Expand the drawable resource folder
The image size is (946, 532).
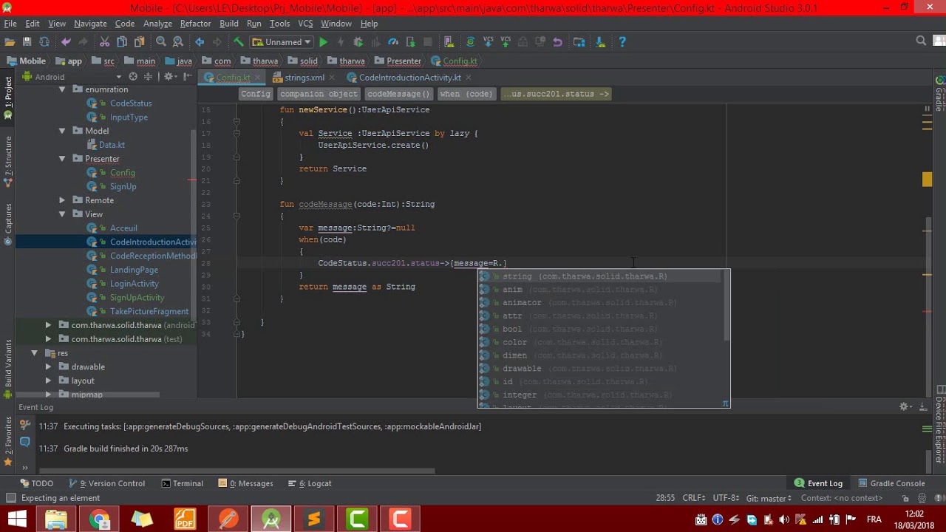click(48, 366)
